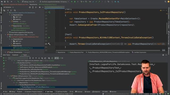
Task: Toggle the total tests 15 filter
Action: tap(57, 58)
